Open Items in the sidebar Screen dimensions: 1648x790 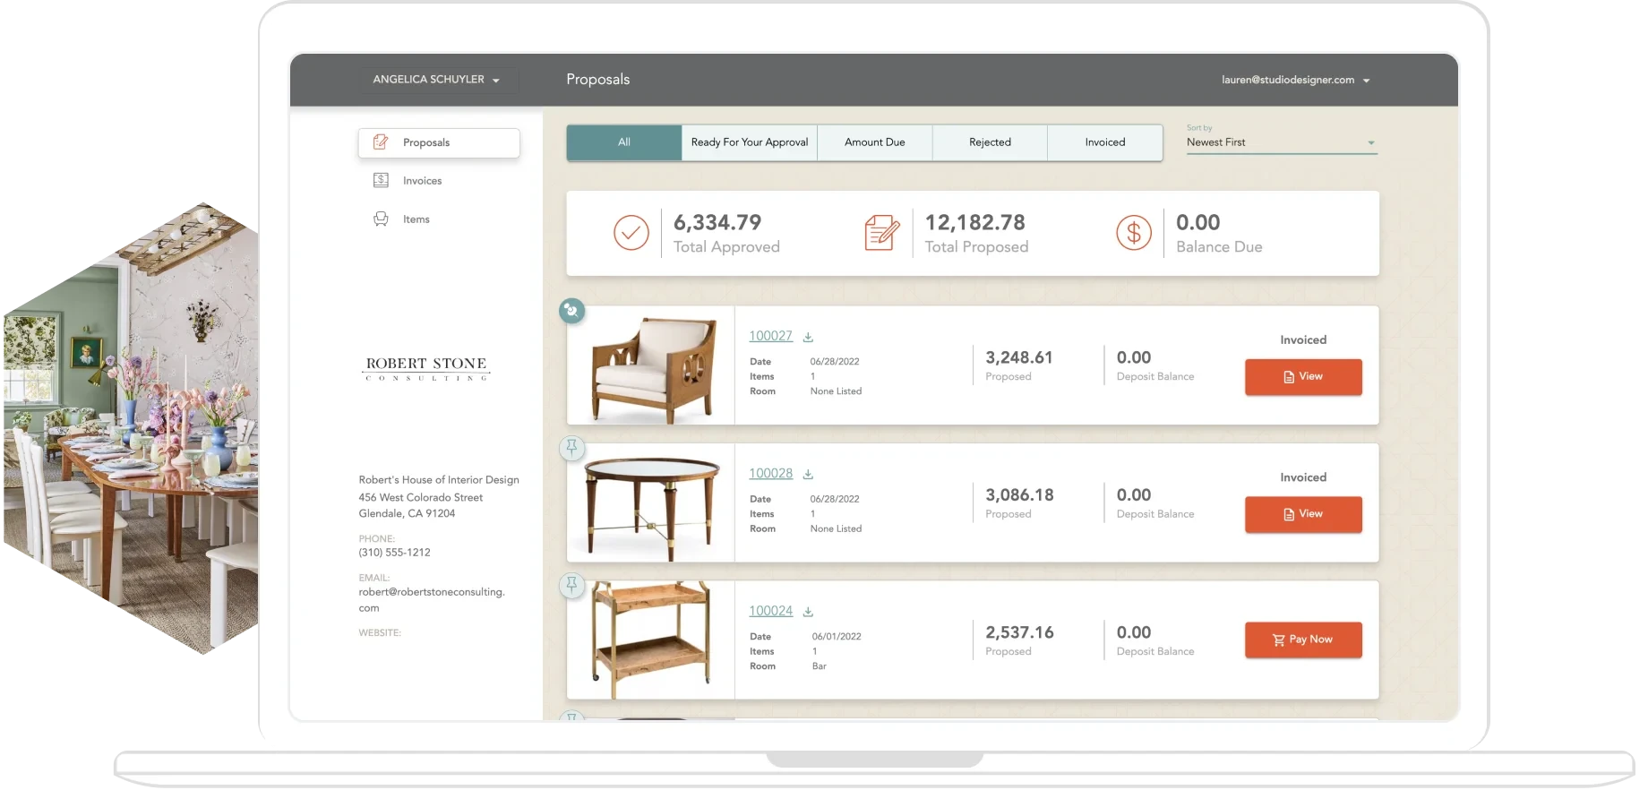tap(416, 219)
